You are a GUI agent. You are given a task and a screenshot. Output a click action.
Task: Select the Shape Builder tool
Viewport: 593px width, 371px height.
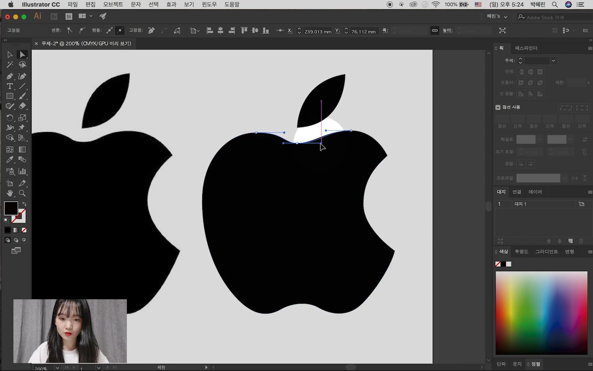pos(10,138)
